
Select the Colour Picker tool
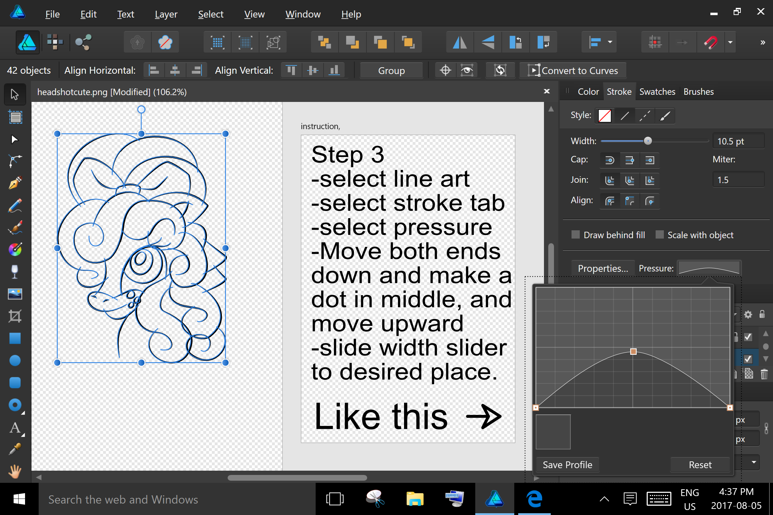(x=15, y=449)
